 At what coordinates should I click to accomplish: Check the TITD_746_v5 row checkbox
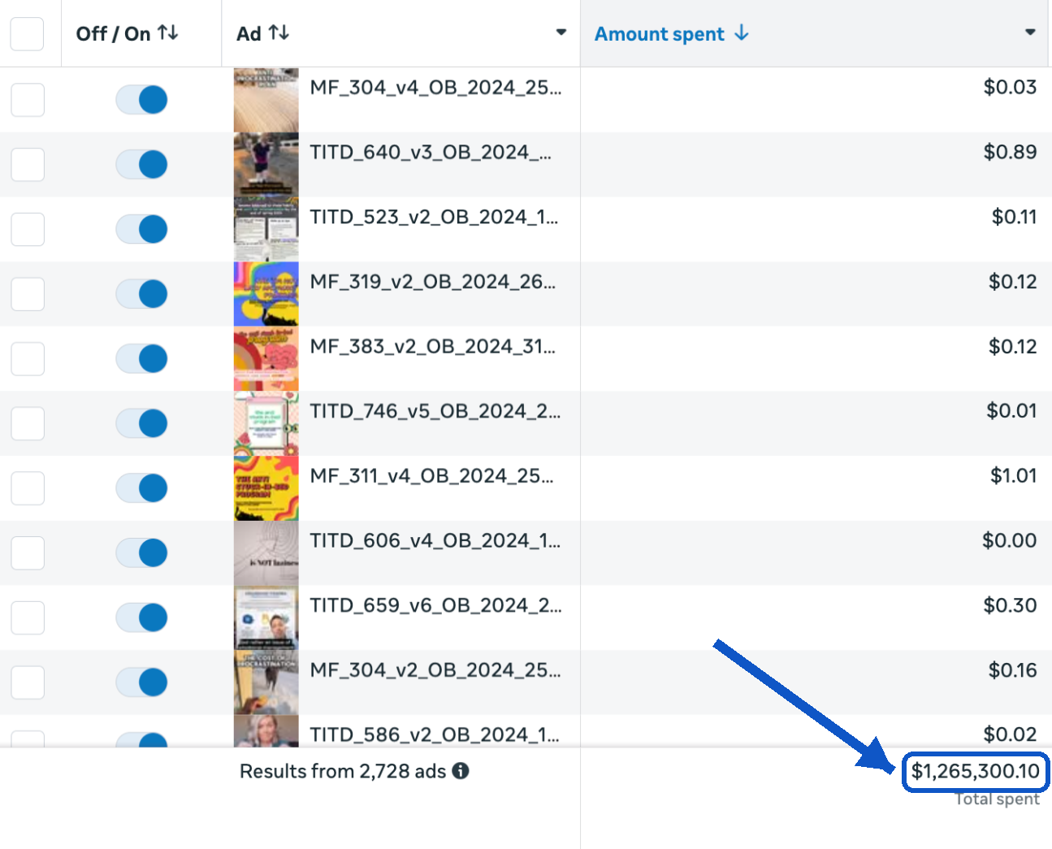(x=28, y=423)
